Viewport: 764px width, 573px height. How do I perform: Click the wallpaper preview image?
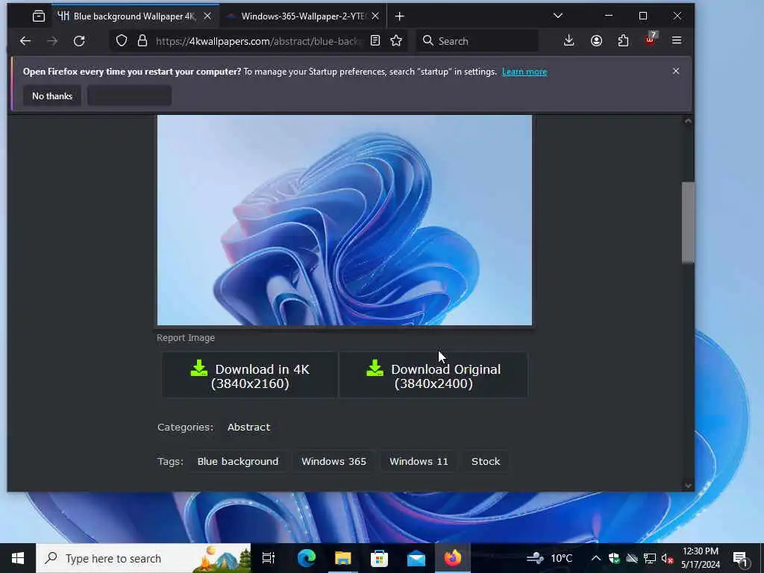coord(345,220)
